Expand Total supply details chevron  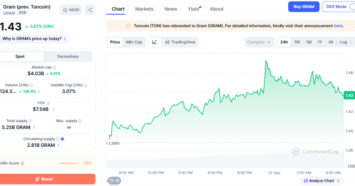pos(34,127)
